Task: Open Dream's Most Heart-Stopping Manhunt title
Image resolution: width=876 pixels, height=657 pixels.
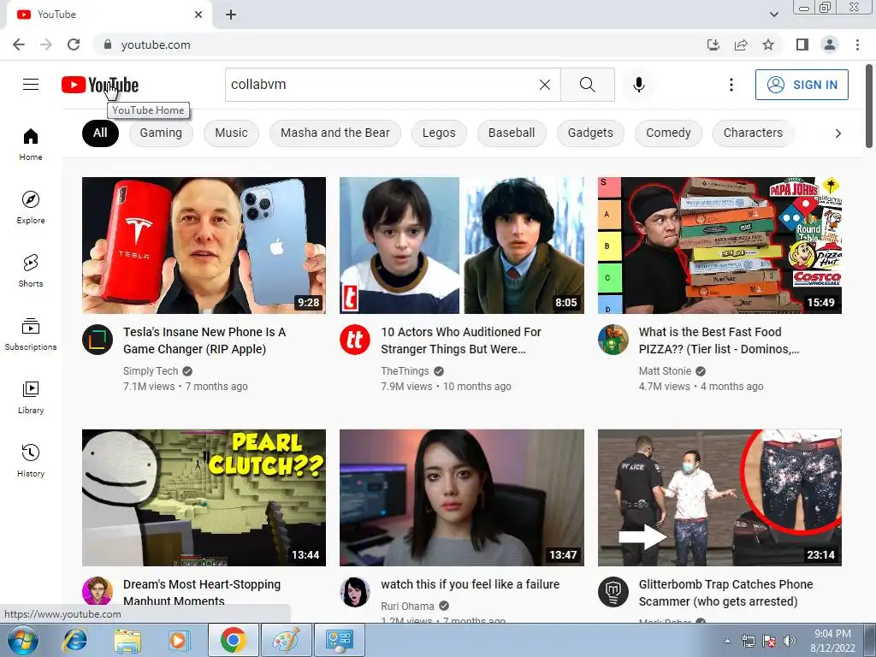Action: [x=202, y=593]
